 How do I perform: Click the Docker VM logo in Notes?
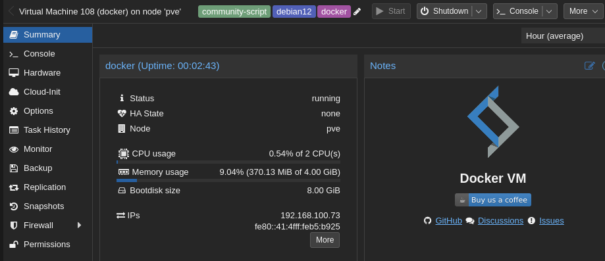(x=493, y=122)
